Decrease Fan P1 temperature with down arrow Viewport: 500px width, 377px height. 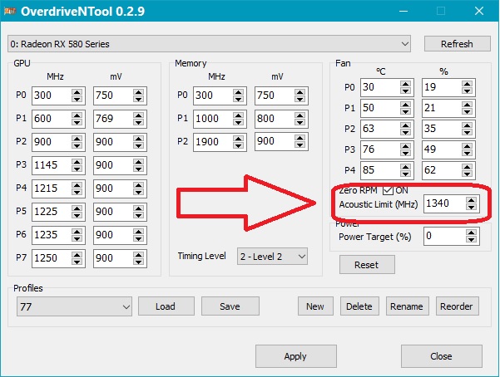coord(406,111)
